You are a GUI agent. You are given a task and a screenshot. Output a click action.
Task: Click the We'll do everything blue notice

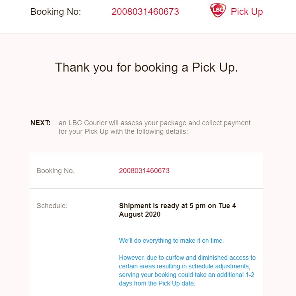point(171,240)
